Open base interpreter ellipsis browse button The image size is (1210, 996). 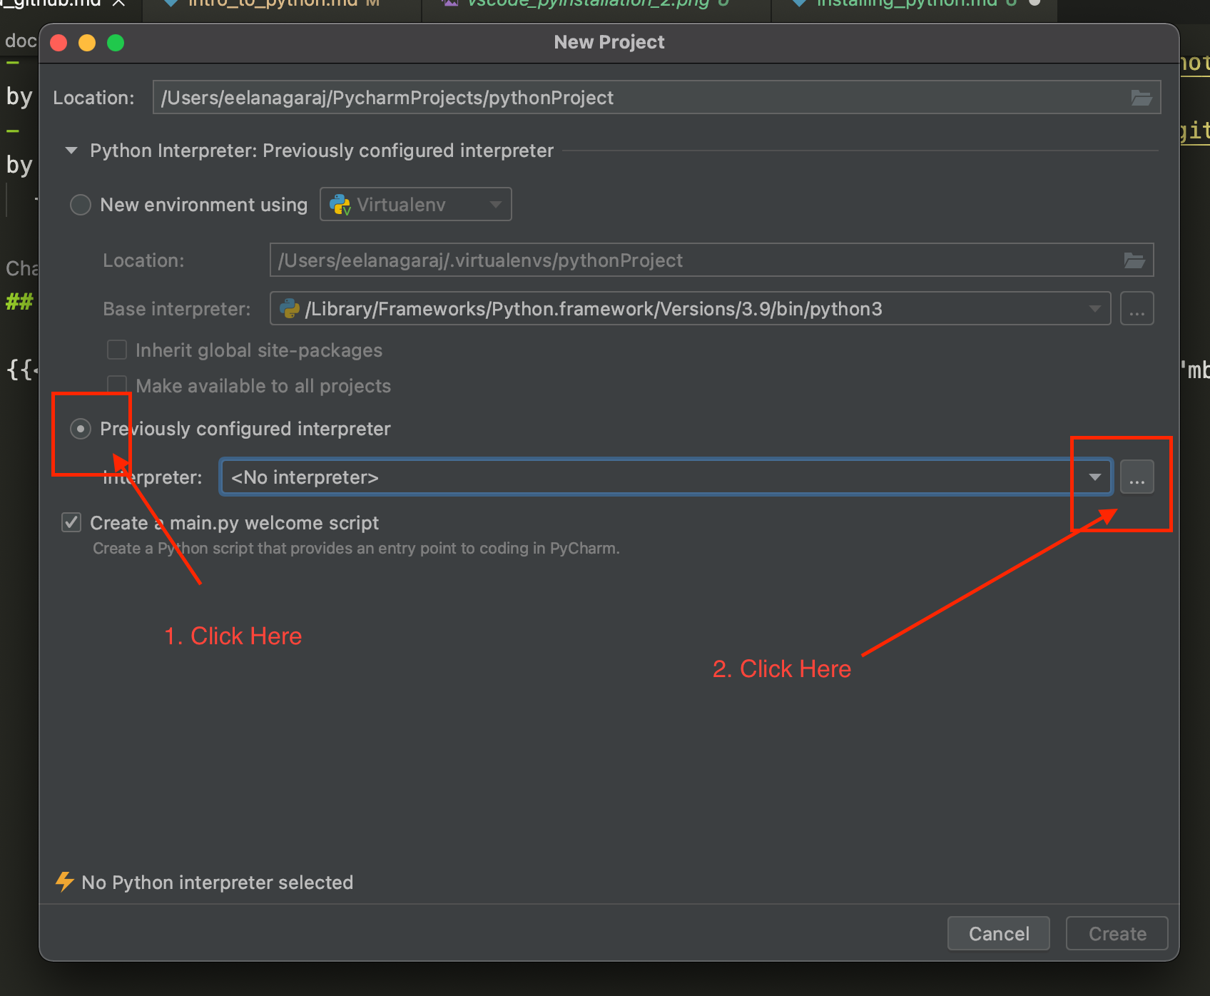(1137, 309)
